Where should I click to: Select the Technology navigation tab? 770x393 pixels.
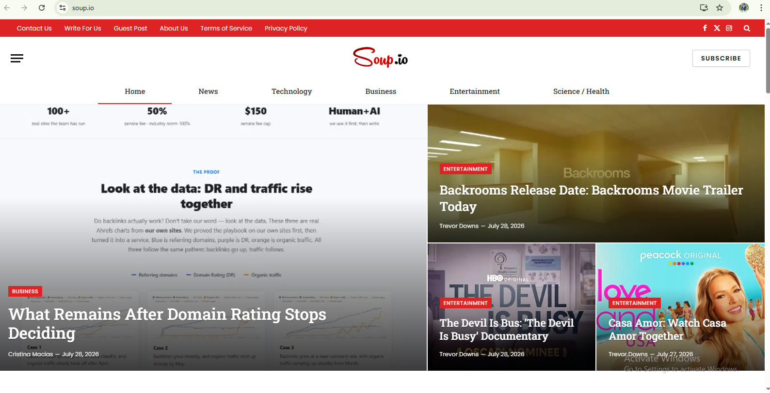coord(291,91)
